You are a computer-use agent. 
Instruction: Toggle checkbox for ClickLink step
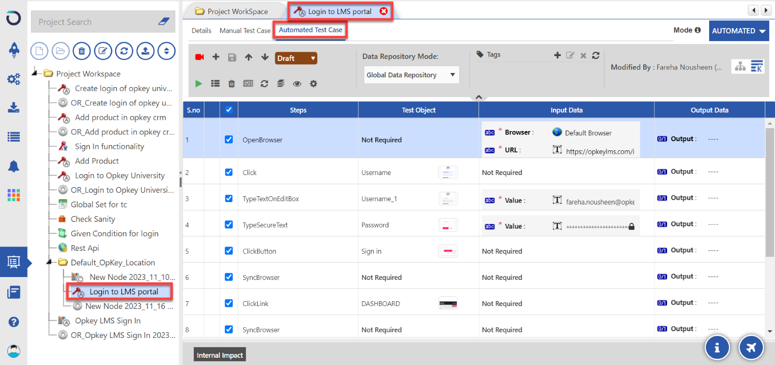tap(229, 303)
